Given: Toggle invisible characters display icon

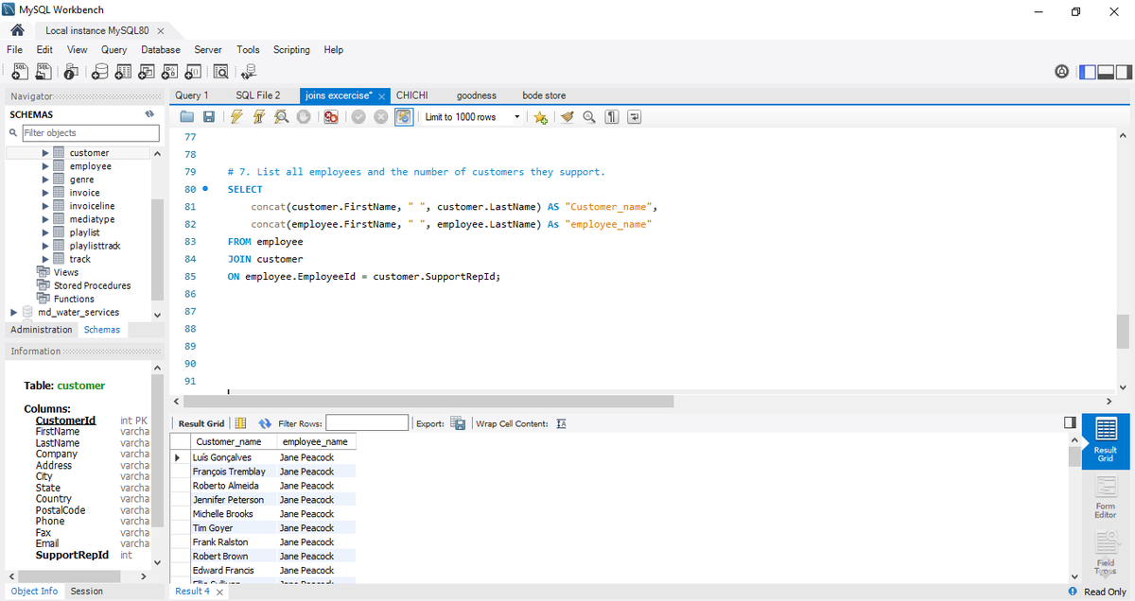Looking at the screenshot, I should 612,117.
